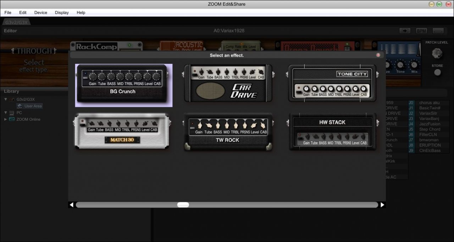The width and height of the screenshot is (454, 242).
Task: Close the ZOOM Edit&Share window
Action: click(x=448, y=4)
